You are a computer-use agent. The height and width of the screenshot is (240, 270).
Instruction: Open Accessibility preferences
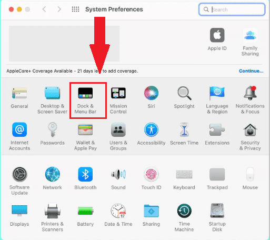(151, 129)
